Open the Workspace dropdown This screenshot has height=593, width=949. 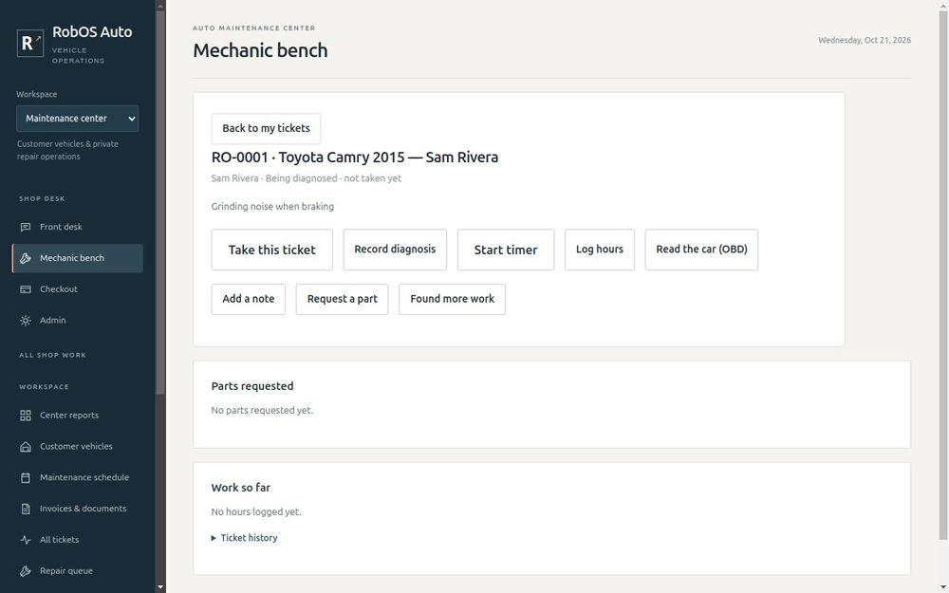coord(78,119)
